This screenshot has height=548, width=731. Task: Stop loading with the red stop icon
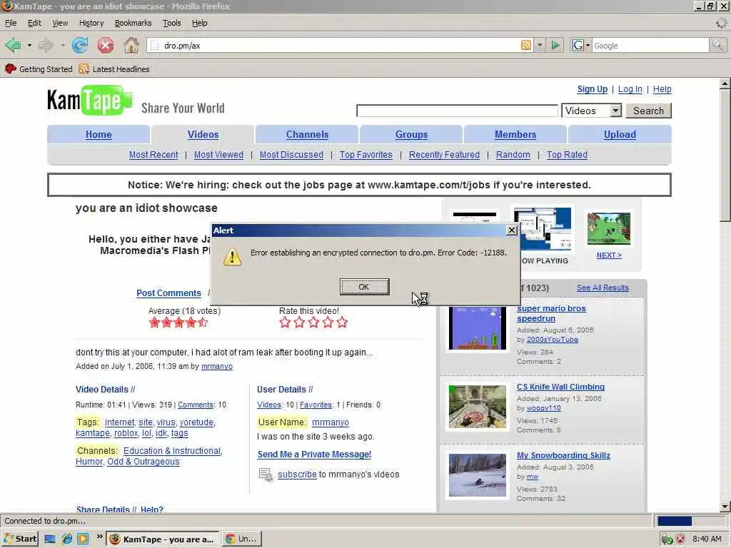coord(106,45)
